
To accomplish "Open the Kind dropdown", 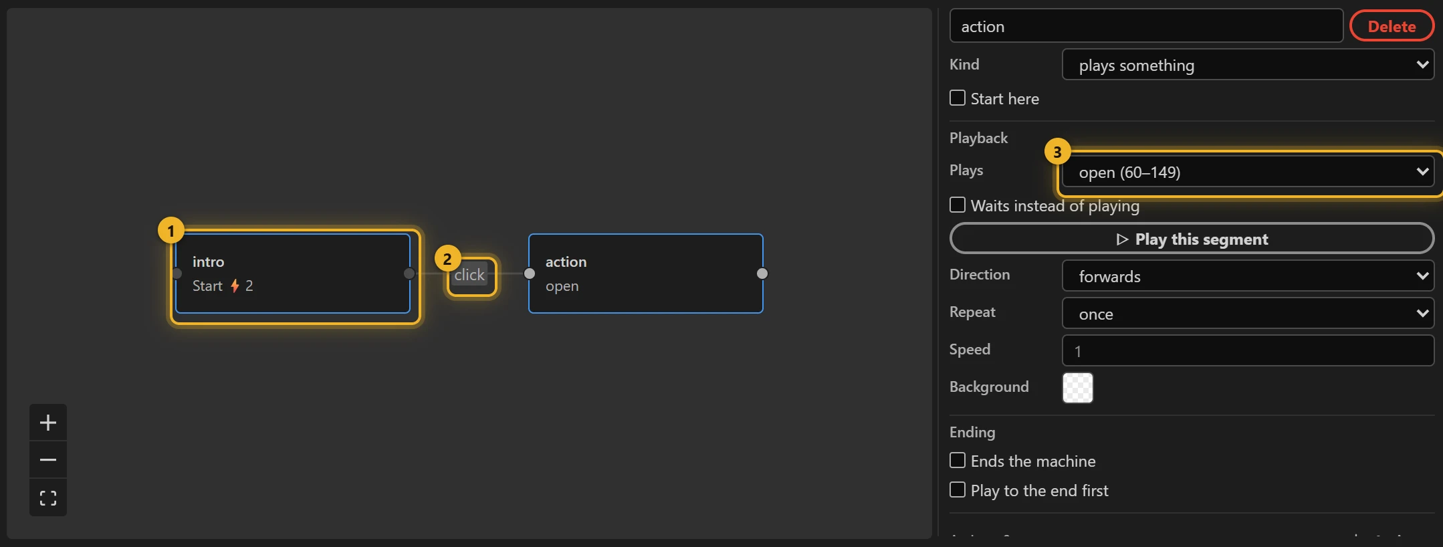I will coord(1248,65).
